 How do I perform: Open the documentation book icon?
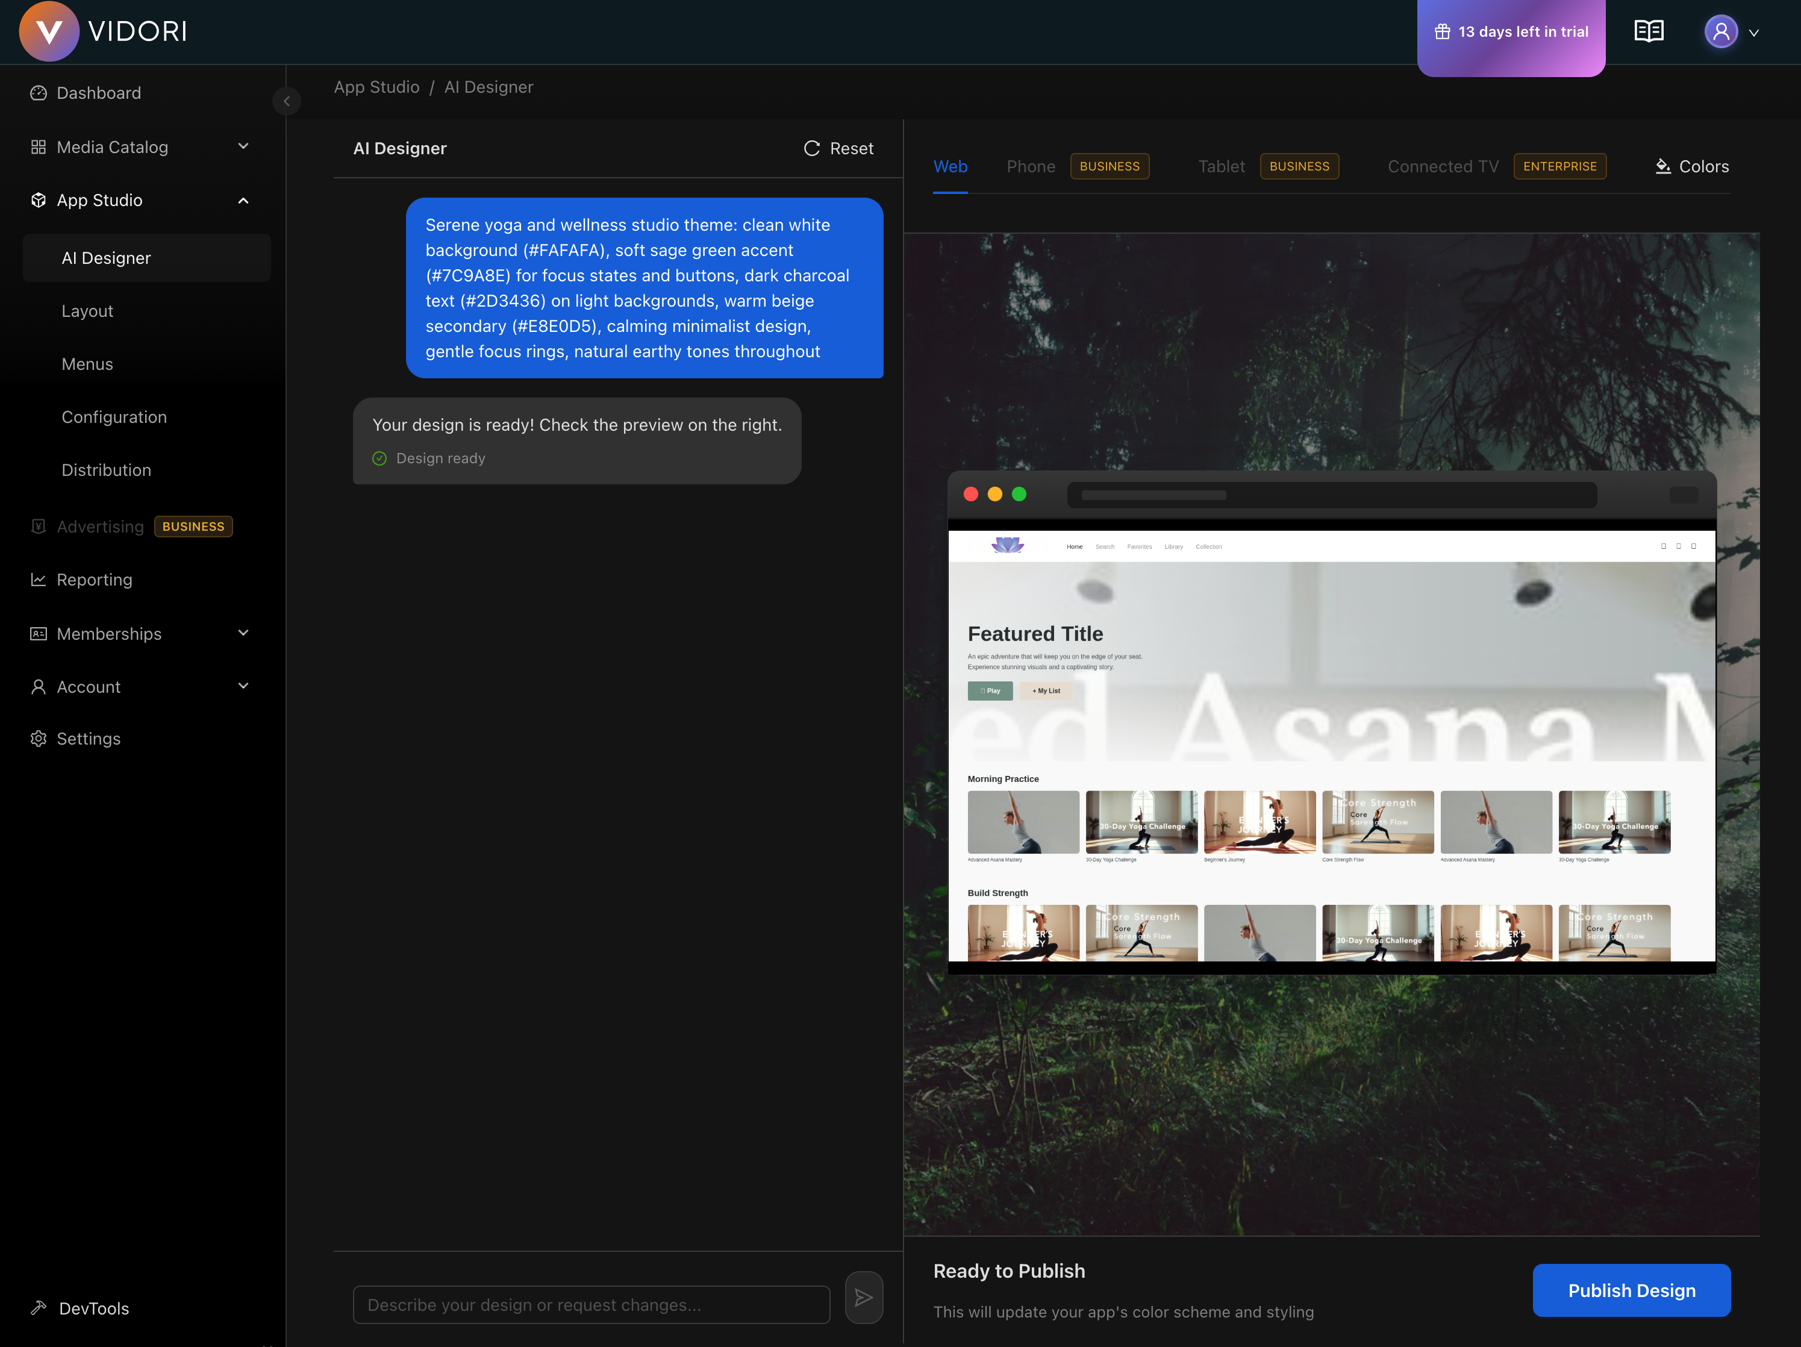pos(1649,31)
